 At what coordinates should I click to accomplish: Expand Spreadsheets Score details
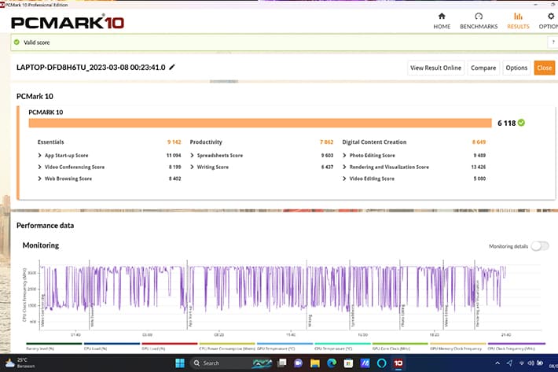(193, 155)
